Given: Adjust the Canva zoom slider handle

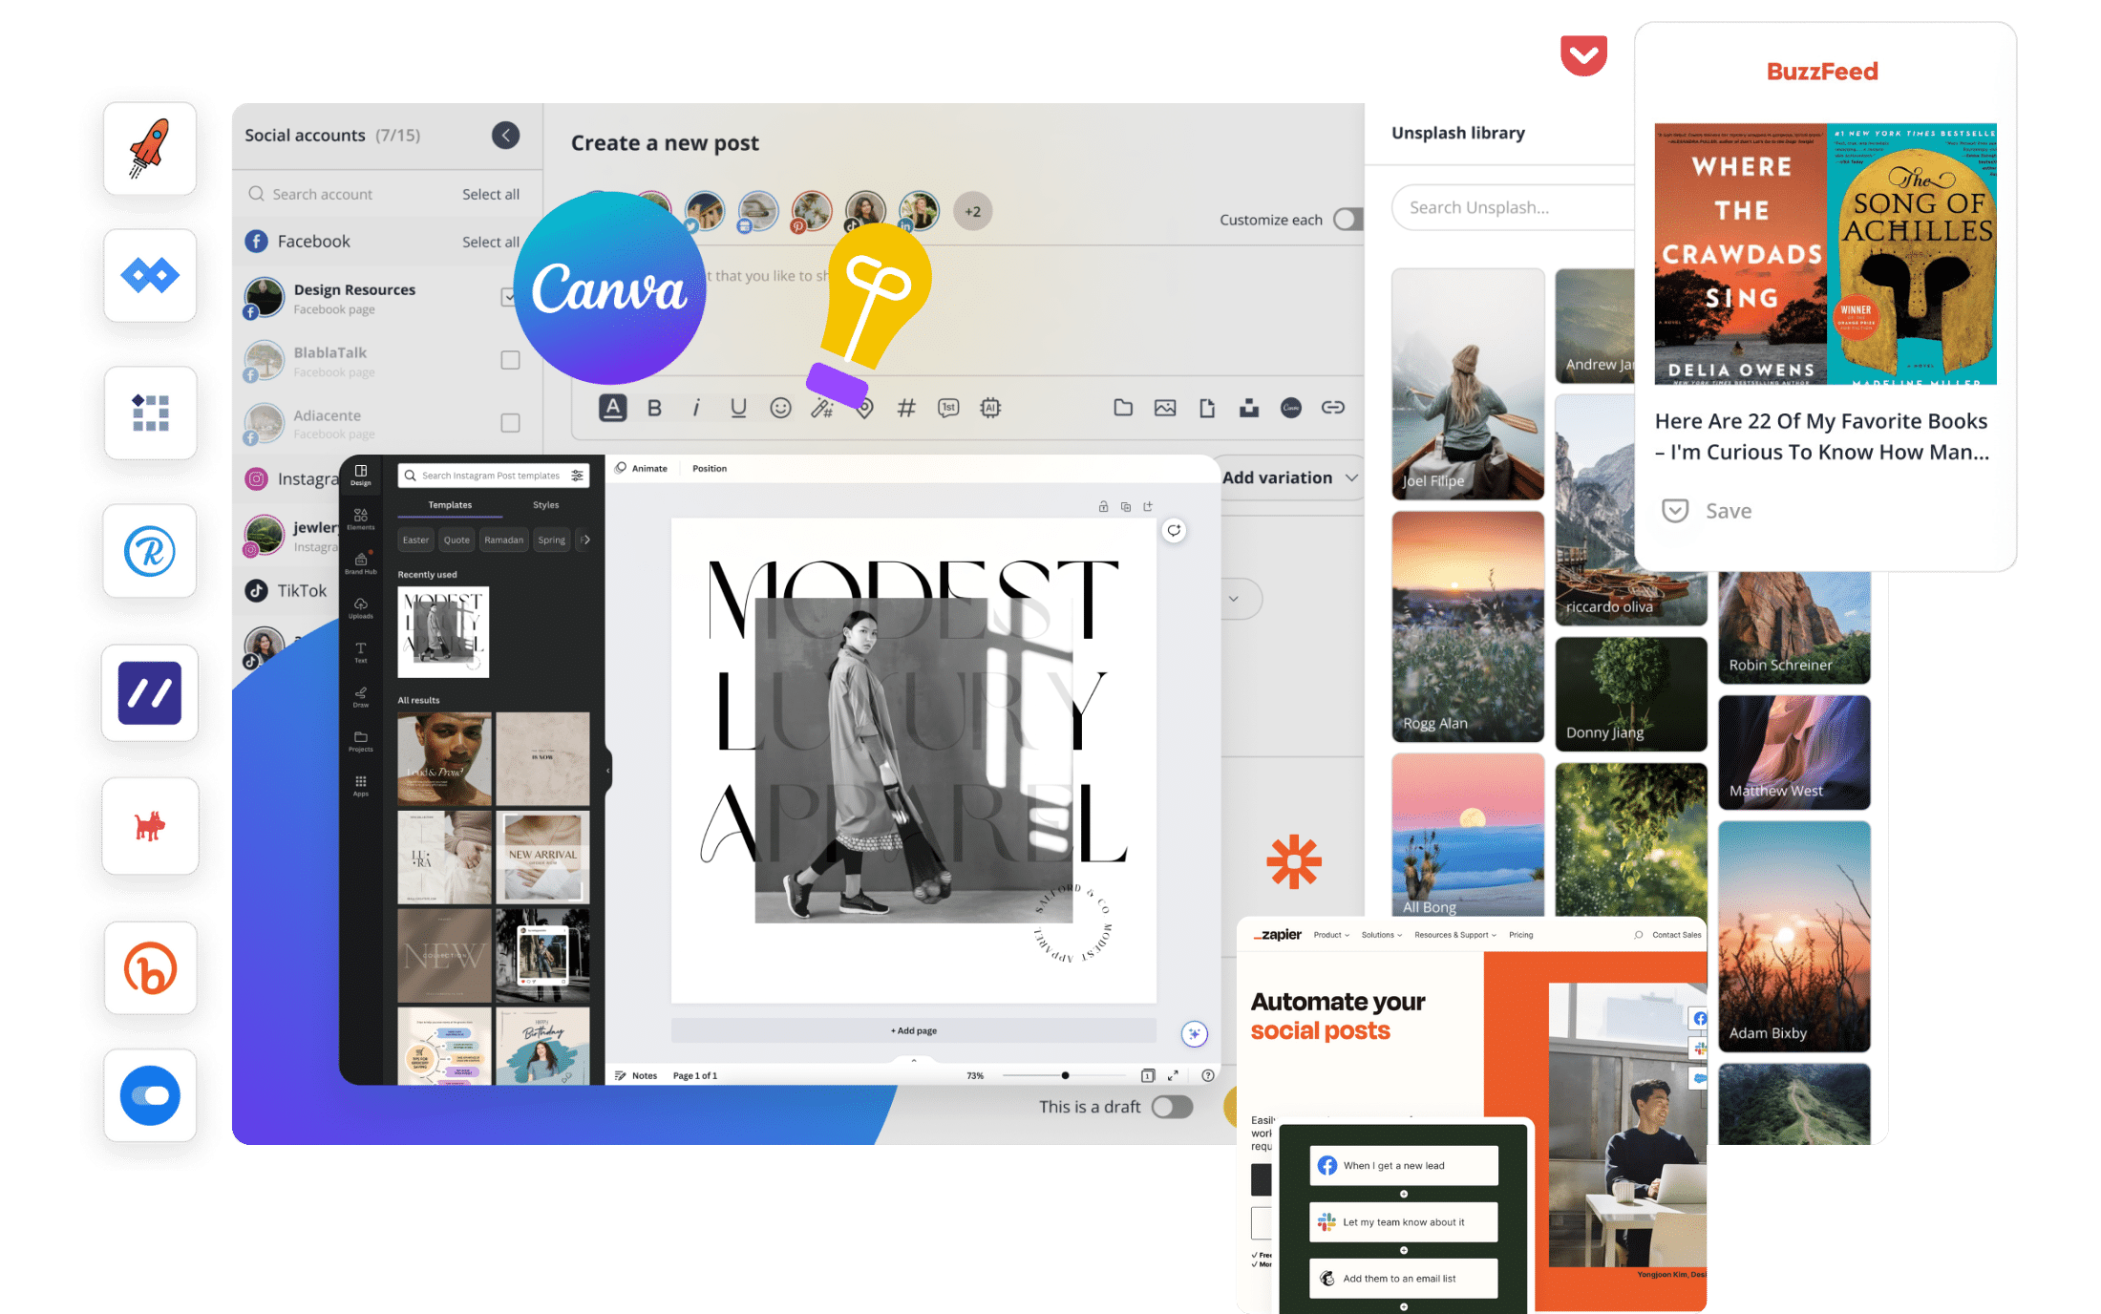Looking at the screenshot, I should 1065,1075.
